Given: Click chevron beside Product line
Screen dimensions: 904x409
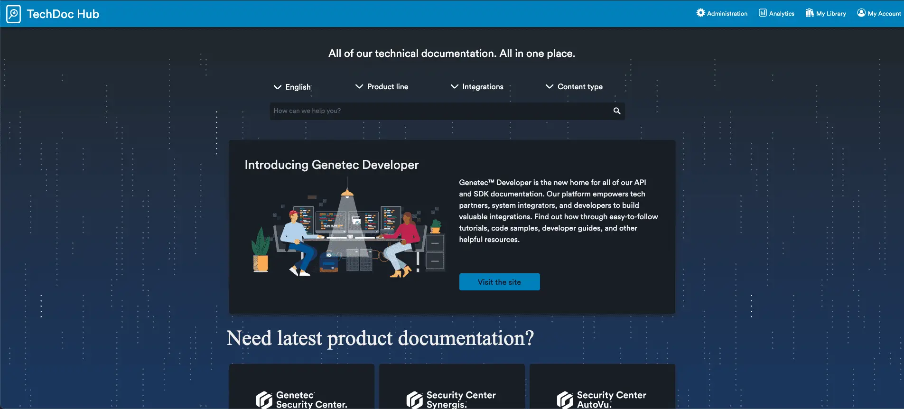Looking at the screenshot, I should pyautogui.click(x=359, y=86).
